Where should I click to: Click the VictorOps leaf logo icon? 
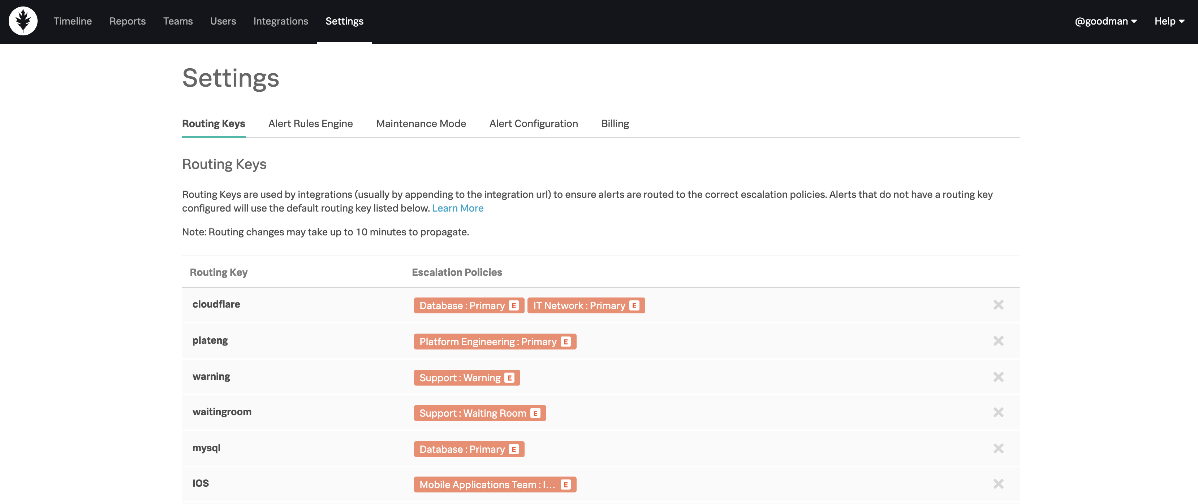pos(23,21)
